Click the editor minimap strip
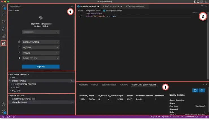The image size is (209, 121). point(199,13)
